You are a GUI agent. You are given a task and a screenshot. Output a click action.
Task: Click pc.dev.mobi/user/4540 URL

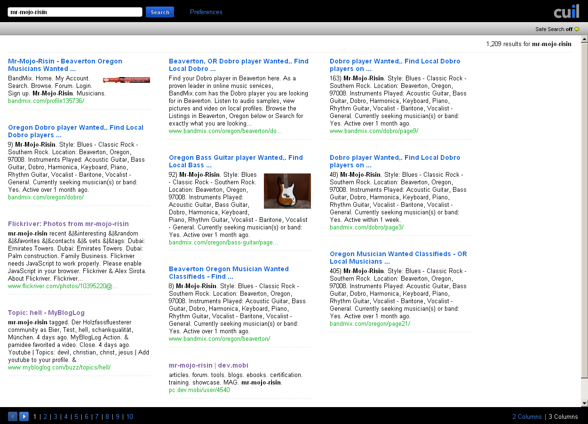tap(199, 390)
